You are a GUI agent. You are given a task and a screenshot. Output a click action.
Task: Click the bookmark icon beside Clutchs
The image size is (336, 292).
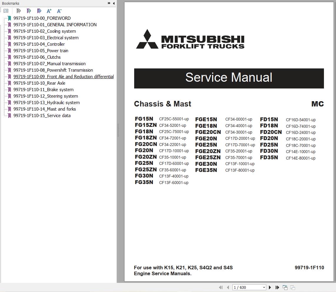(9, 57)
